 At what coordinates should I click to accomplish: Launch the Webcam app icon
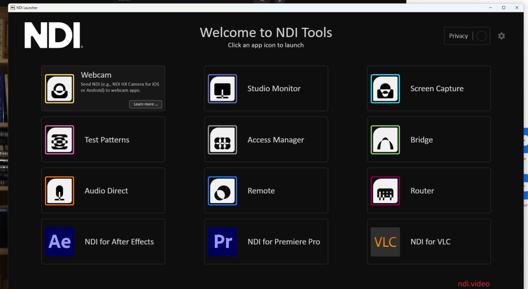[59, 89]
